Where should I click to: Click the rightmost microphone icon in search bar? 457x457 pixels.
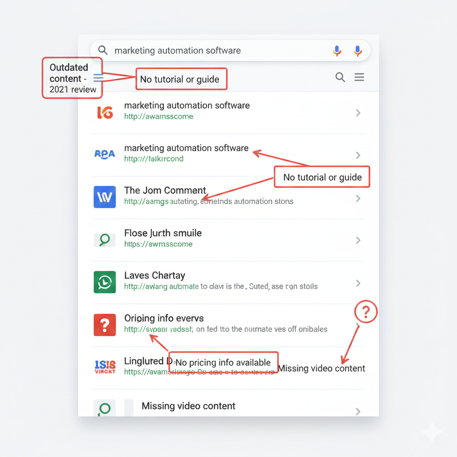coord(357,51)
